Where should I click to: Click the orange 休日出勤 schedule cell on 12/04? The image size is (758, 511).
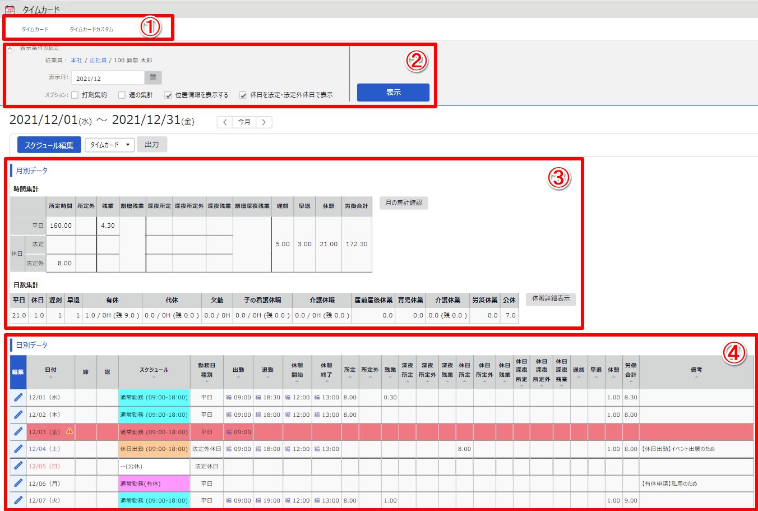154,449
